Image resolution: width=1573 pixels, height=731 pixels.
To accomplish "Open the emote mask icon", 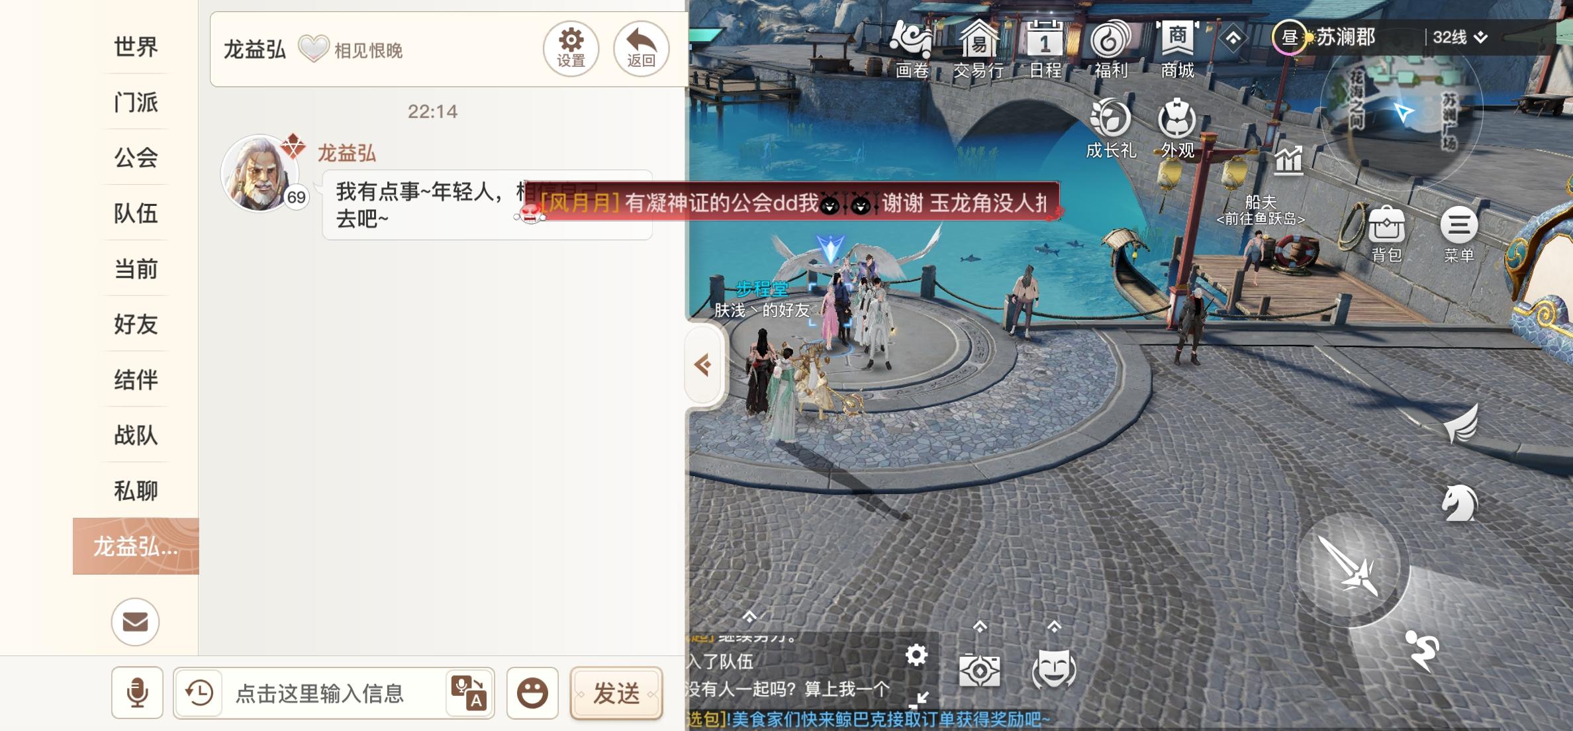I will click(1053, 668).
